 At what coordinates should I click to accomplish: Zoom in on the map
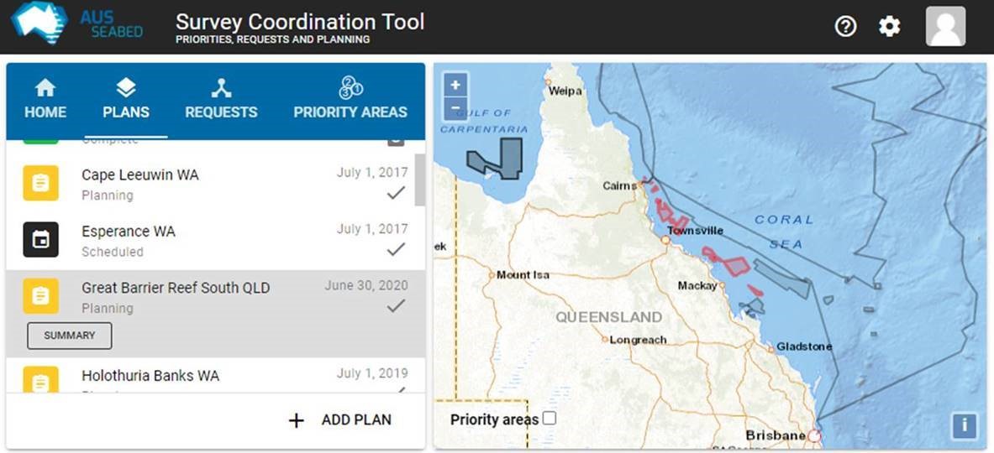click(455, 85)
